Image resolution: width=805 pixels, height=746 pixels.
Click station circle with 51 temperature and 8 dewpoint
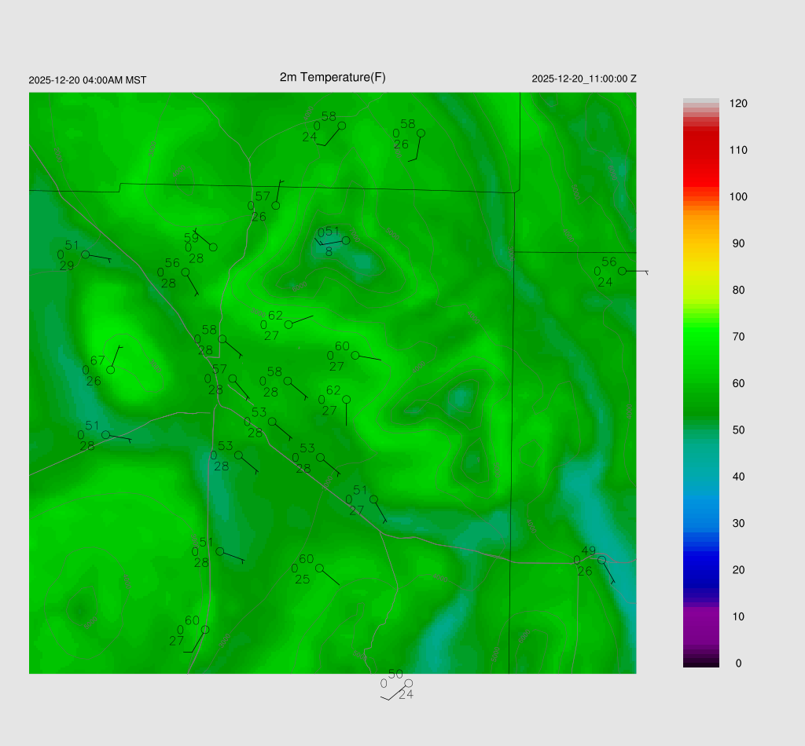[346, 240]
